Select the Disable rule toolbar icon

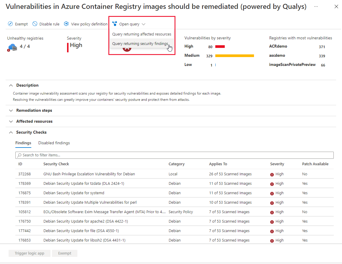point(34,24)
